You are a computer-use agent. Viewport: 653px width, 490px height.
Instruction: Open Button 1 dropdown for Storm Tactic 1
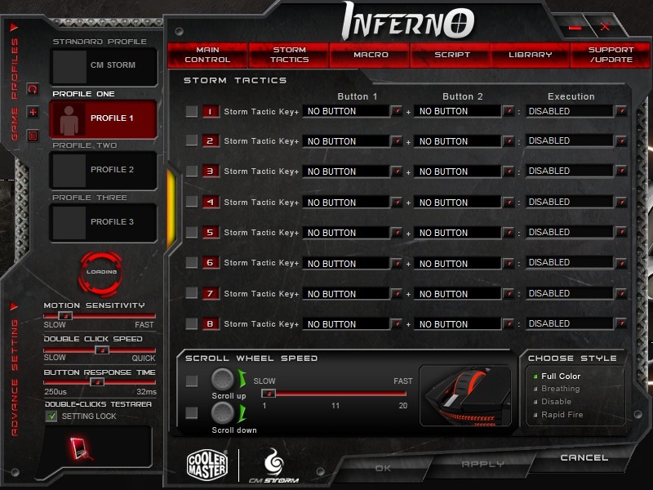click(x=397, y=111)
